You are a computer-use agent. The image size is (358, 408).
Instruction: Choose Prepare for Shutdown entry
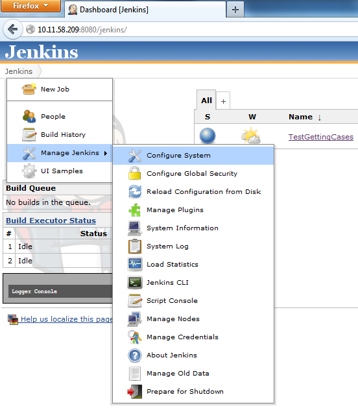[193, 392]
